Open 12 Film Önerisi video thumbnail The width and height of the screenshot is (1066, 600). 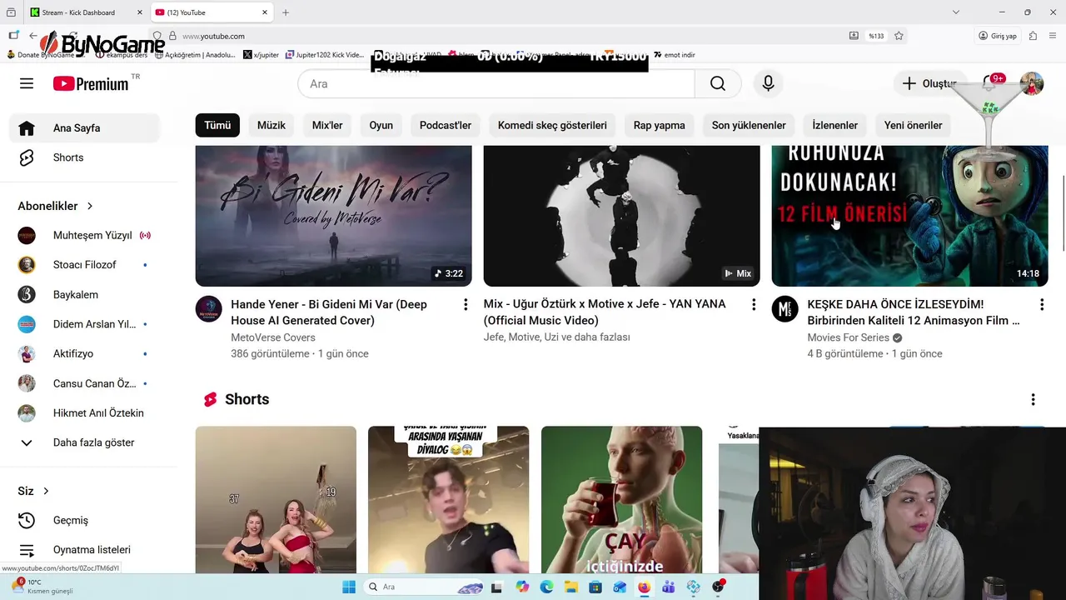pos(909,216)
